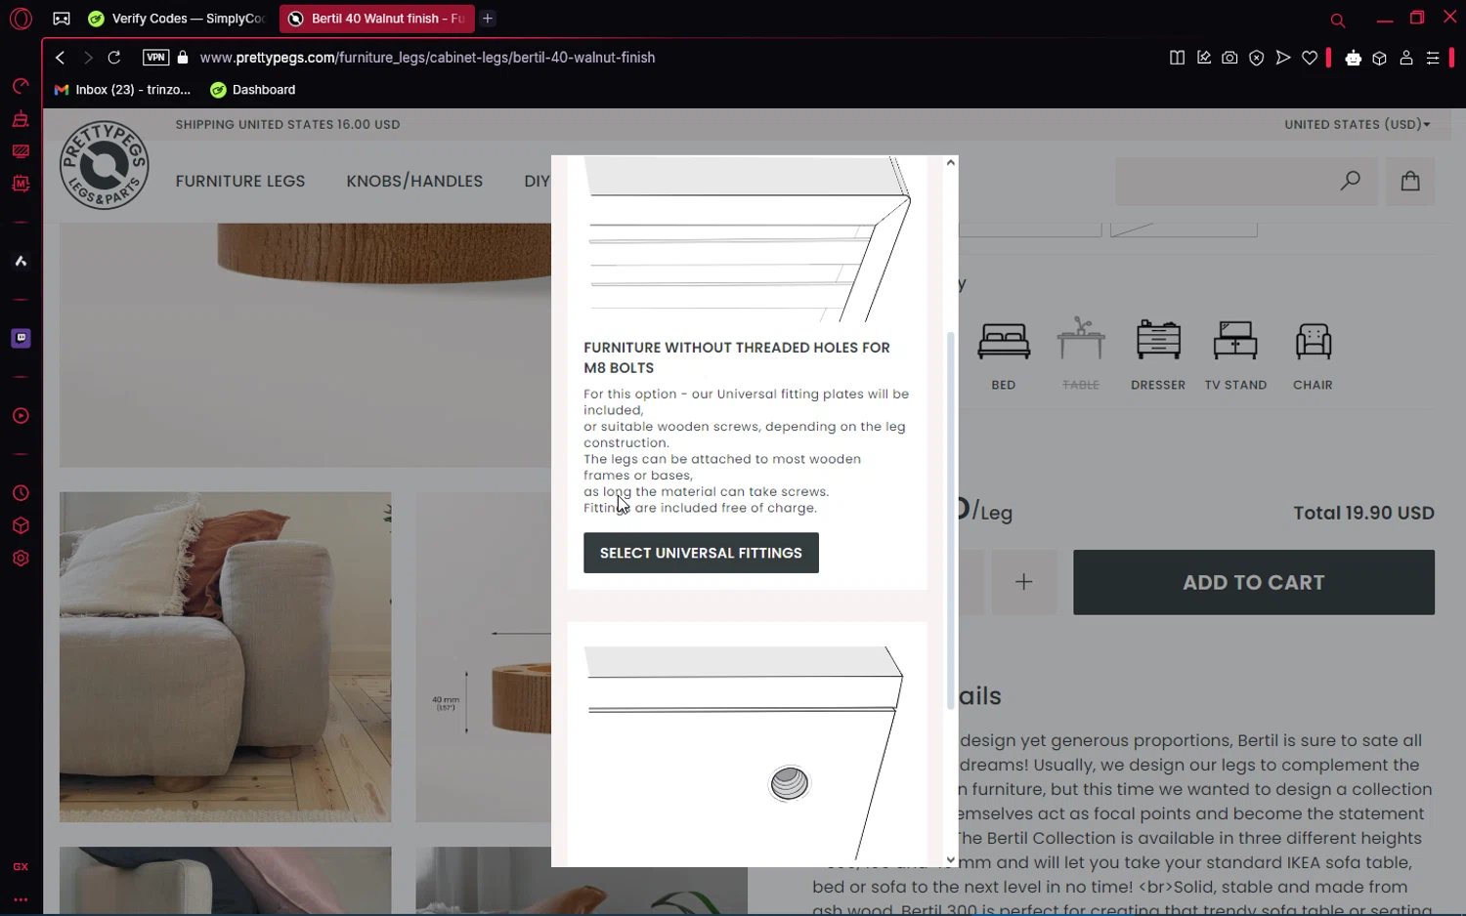Viewport: 1466px width, 916px height.
Task: Open the chip-shaped M sidebar icon
Action: 21,184
